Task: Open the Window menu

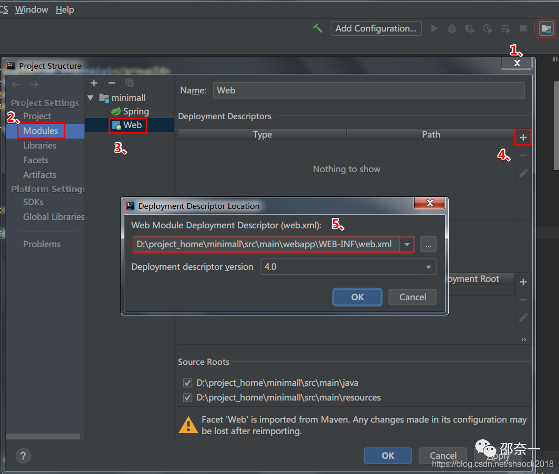Action: (x=31, y=9)
